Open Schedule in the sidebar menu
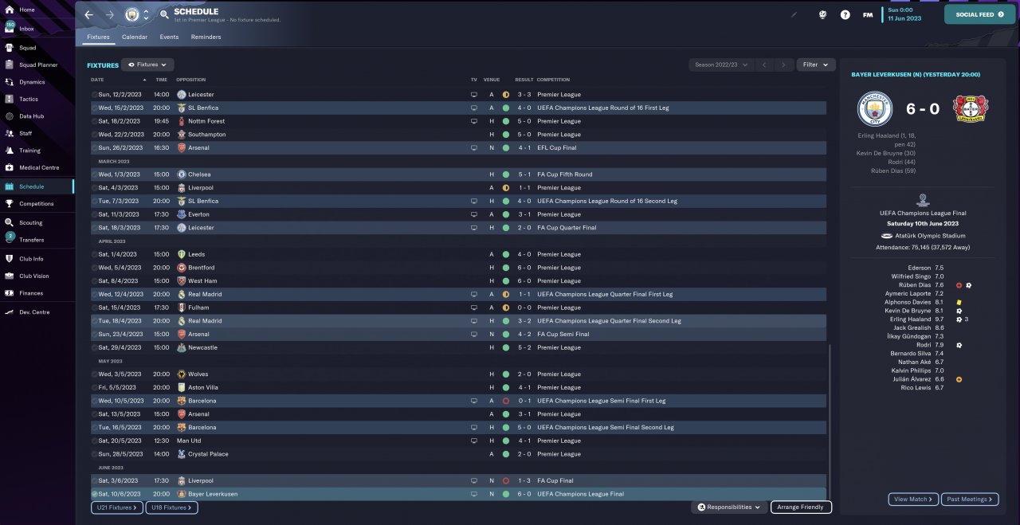The width and height of the screenshot is (1020, 525). coord(37,186)
